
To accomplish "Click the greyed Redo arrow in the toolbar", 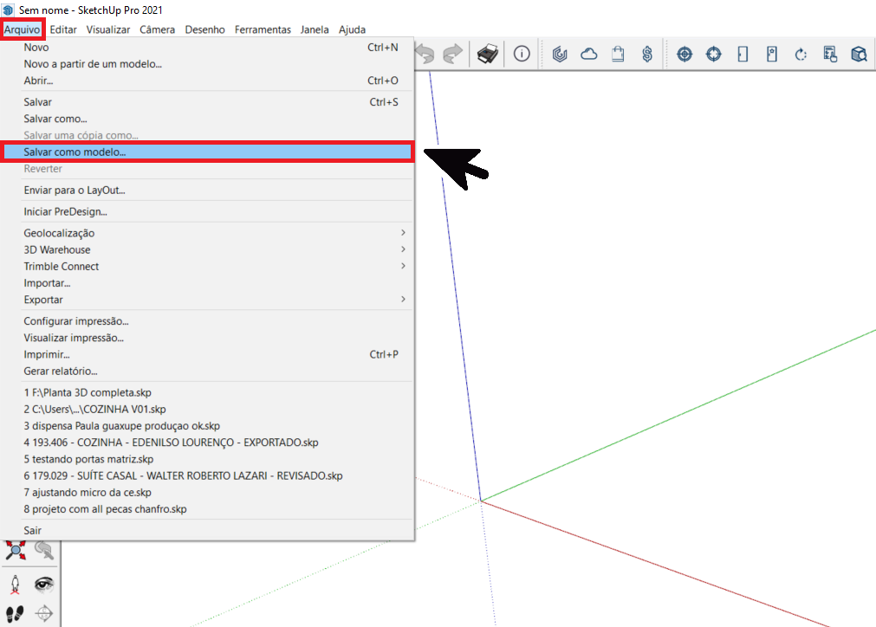I will pos(452,55).
